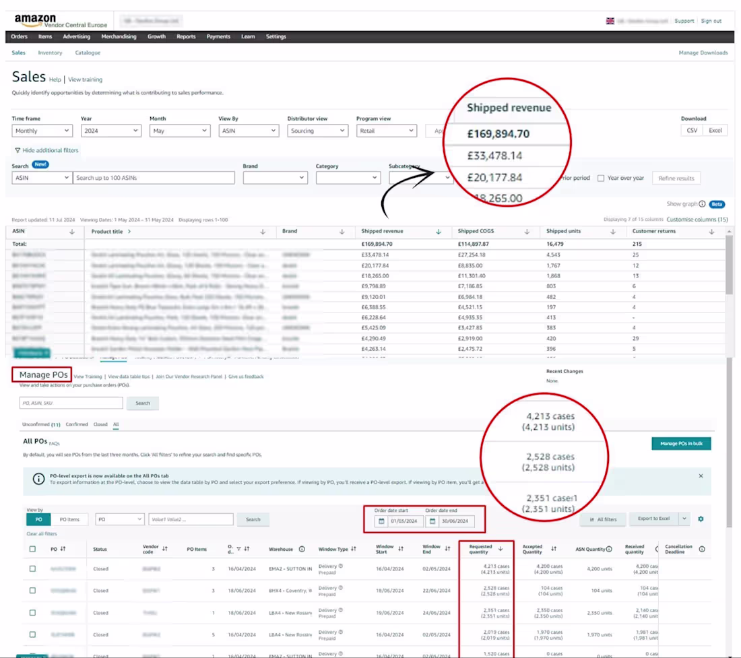Click Show graph info icon
Image resolution: width=741 pixels, height=658 pixels.
[x=702, y=204]
